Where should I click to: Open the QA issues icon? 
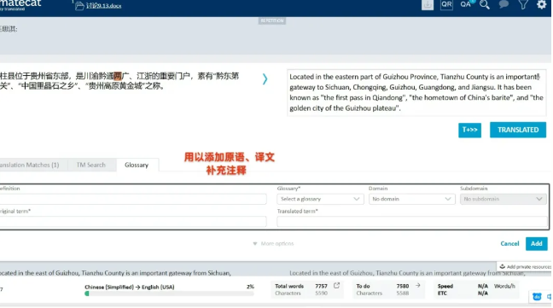pyautogui.click(x=466, y=4)
